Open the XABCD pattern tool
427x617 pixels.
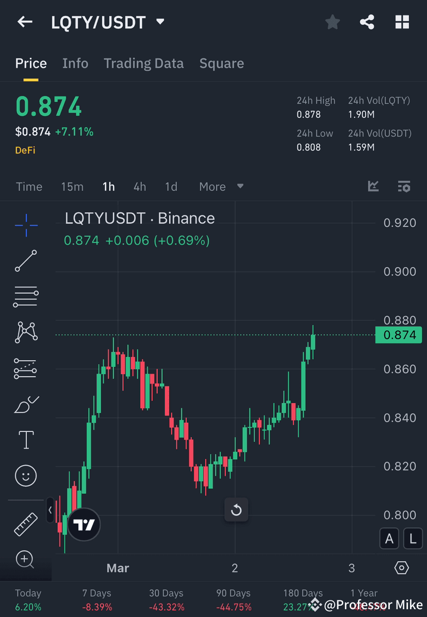point(26,332)
